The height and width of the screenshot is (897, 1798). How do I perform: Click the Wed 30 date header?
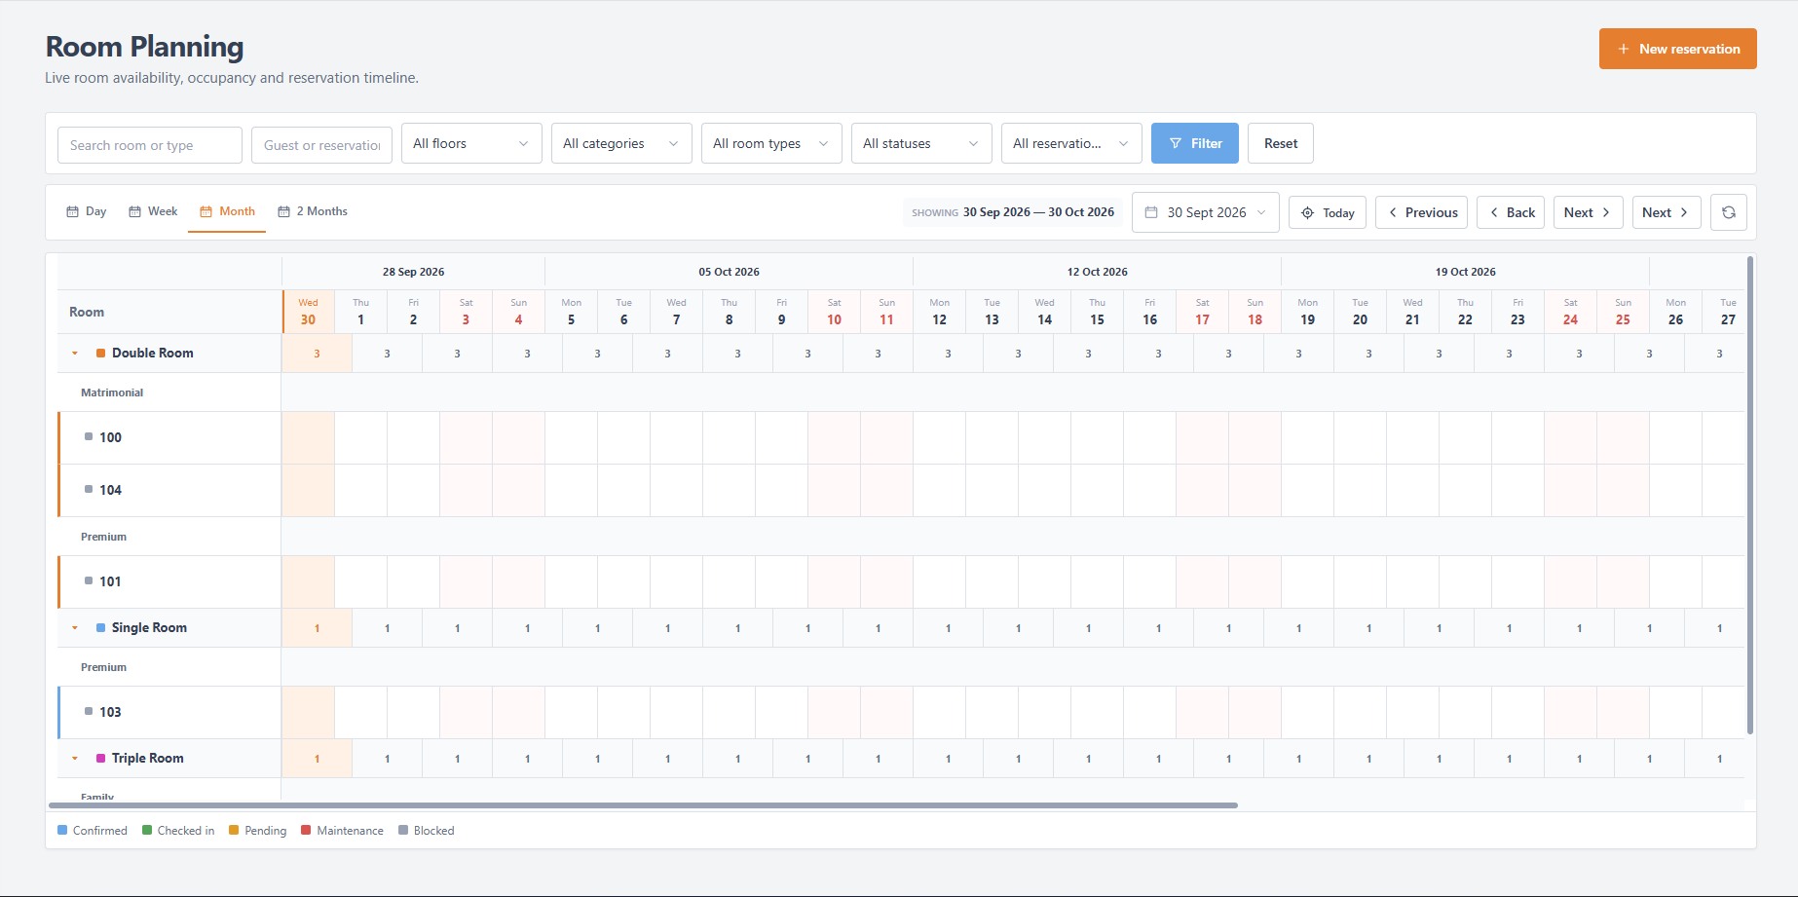(308, 312)
